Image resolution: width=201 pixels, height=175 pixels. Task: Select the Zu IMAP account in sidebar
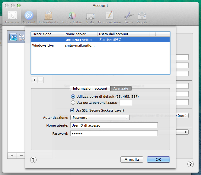tap(16, 37)
